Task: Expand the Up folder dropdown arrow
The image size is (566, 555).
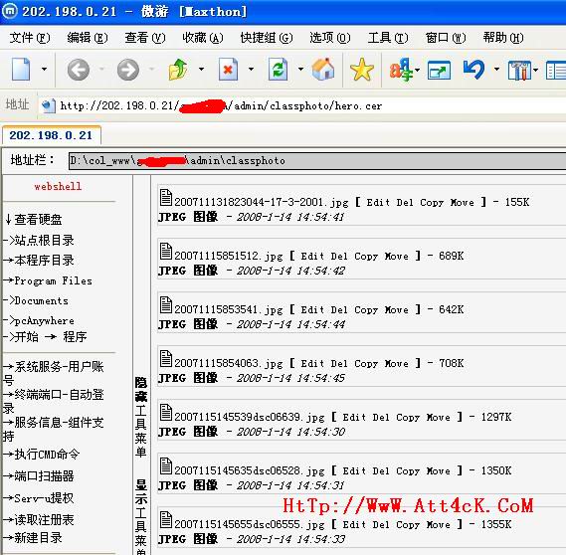Action: coord(201,69)
